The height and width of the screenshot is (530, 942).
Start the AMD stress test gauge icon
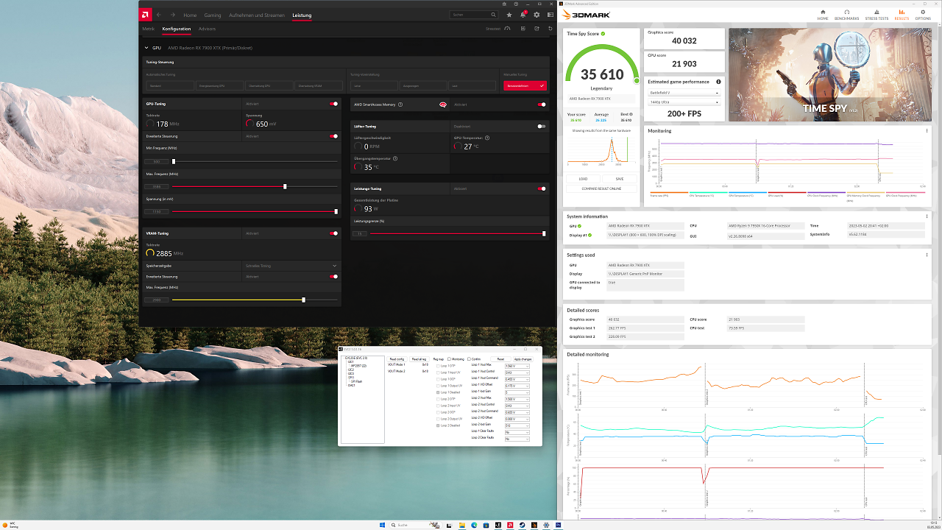(507, 29)
